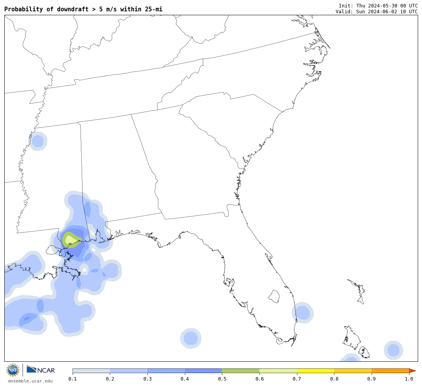Click Lake Okeechobee outline in Florida

tap(274, 297)
